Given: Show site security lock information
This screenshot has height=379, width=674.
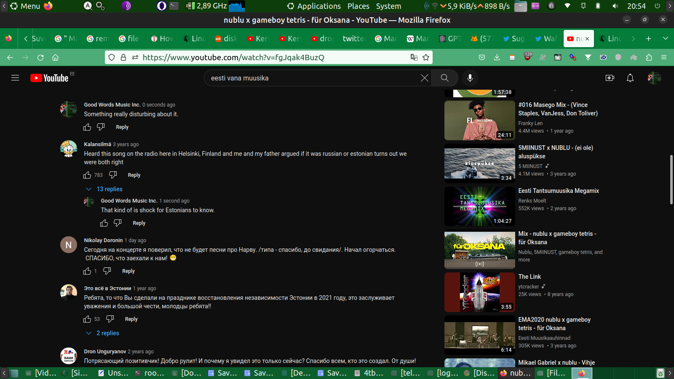Looking at the screenshot, I should [123, 57].
